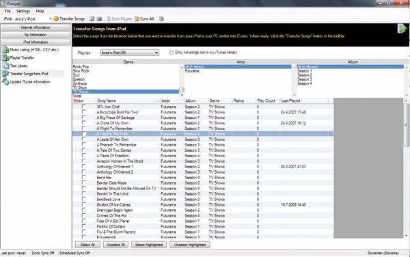Select the song Brannigan Begin Again
The height and width of the screenshot is (257, 410).
(115, 211)
